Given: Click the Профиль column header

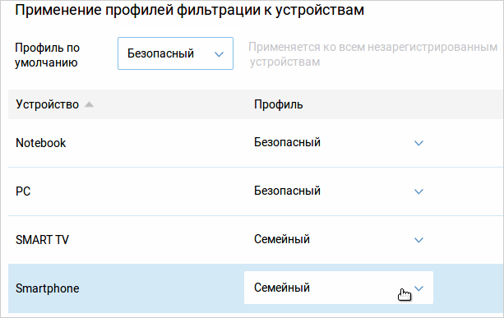Looking at the screenshot, I should [x=279, y=104].
